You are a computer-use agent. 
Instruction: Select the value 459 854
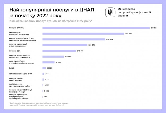pyautogui.click(x=110, y=39)
